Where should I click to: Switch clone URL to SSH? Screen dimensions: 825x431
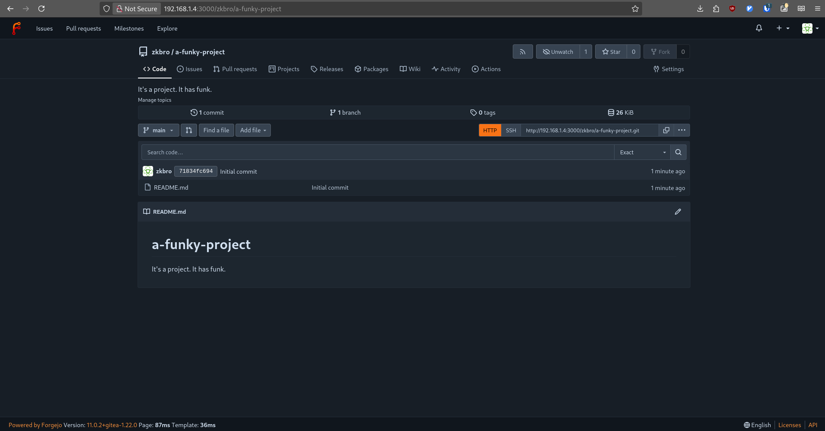[x=511, y=130]
